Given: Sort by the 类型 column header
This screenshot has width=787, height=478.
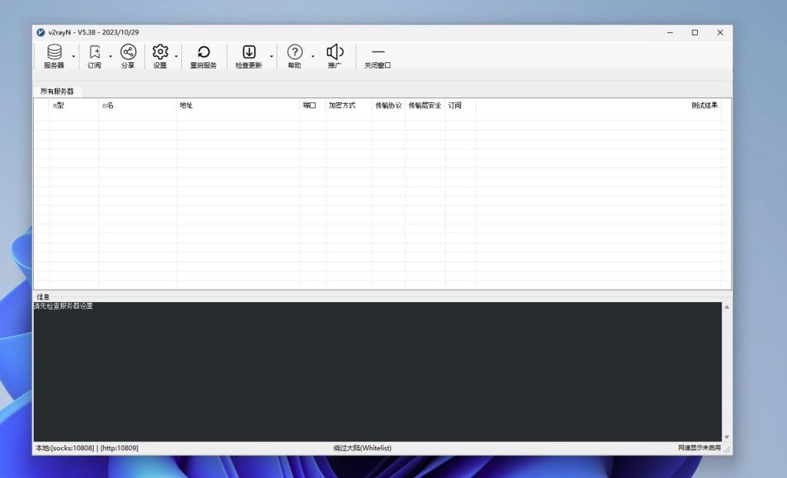Looking at the screenshot, I should coord(74,105).
